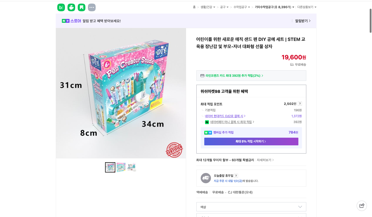Open the share icon at bottom right
This screenshot has height=217, width=372.
point(362,205)
